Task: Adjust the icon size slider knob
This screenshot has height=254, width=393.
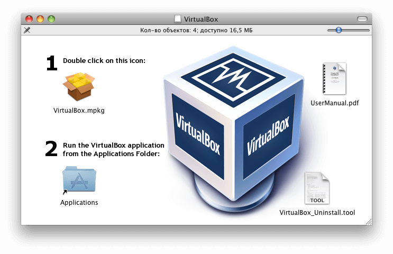Action: pos(339,30)
